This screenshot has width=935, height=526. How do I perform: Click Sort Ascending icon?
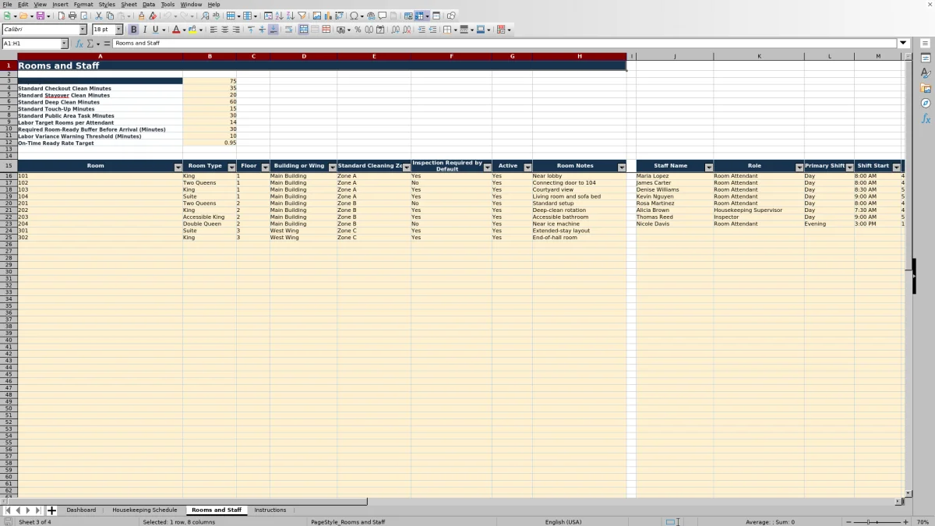[x=279, y=16]
